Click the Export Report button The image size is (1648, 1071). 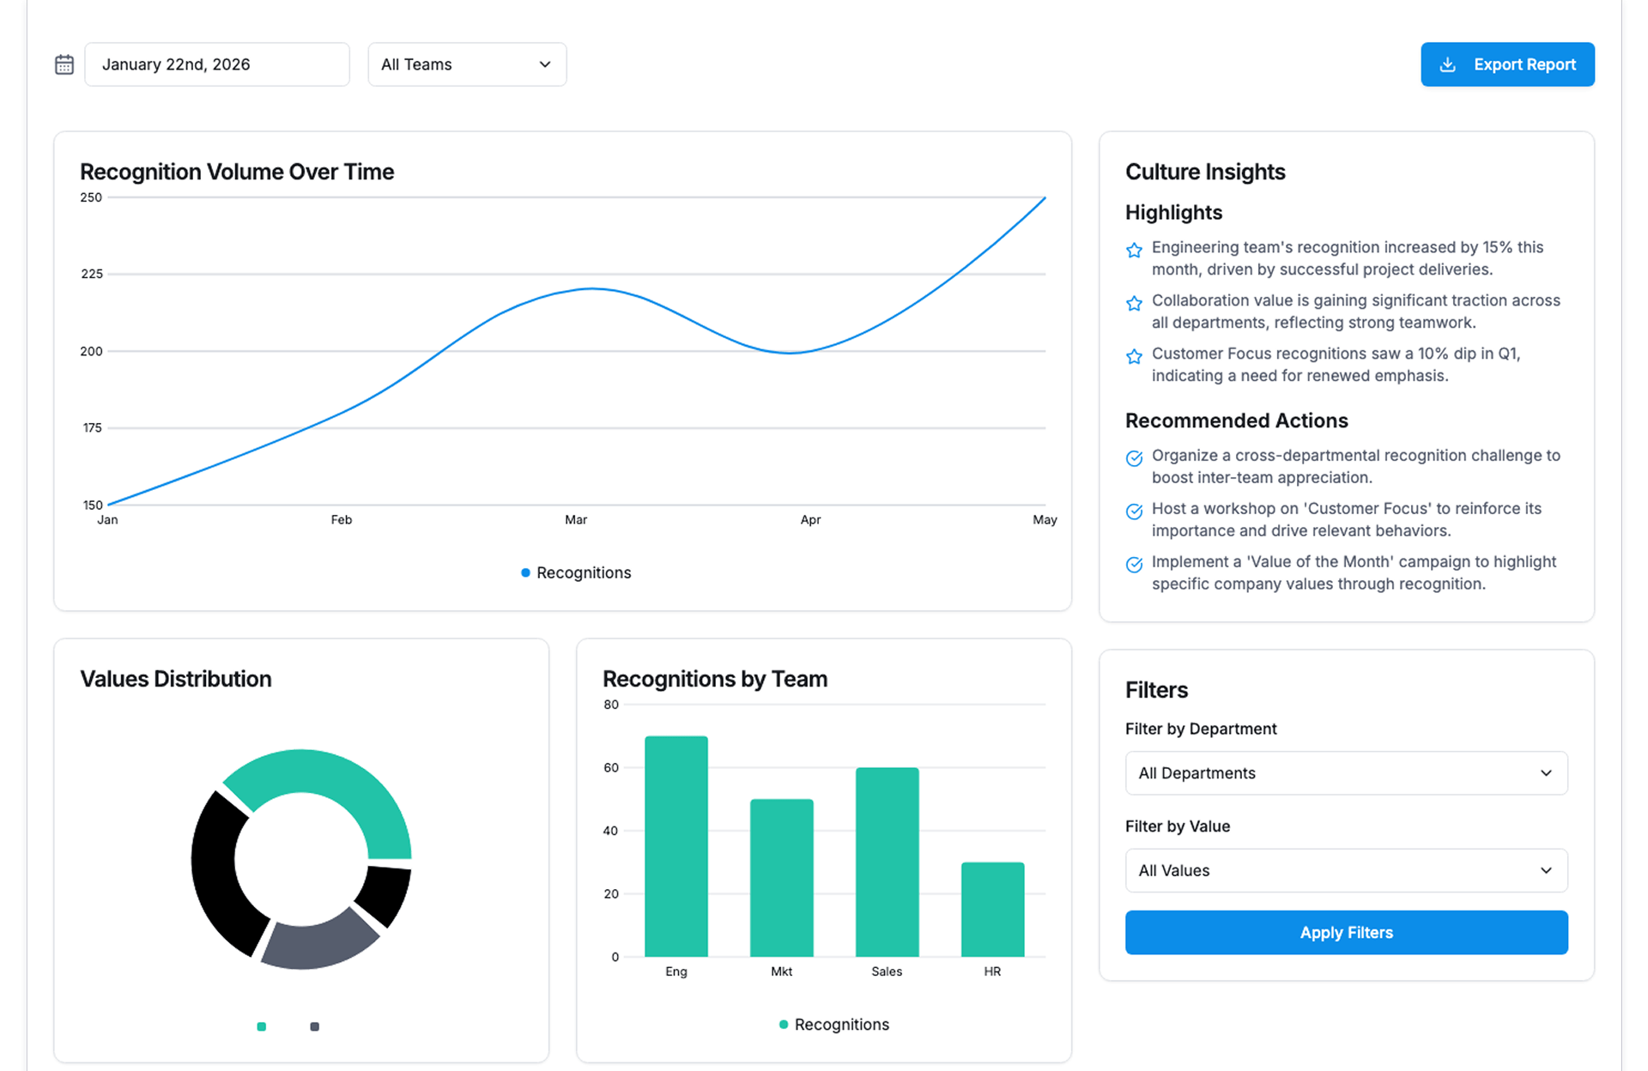pyautogui.click(x=1507, y=64)
